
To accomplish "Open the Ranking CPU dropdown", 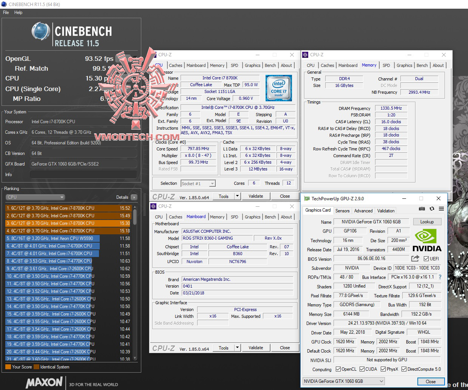I will [36, 197].
